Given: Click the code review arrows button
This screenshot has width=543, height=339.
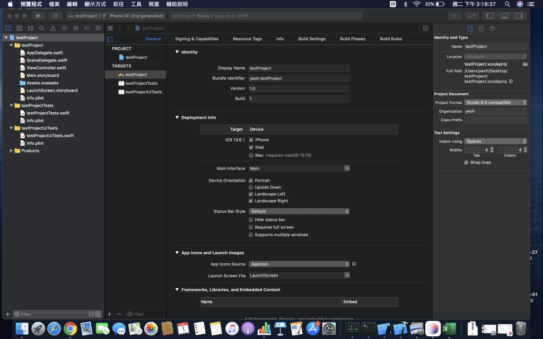Looking at the screenshot, I should pos(471,15).
